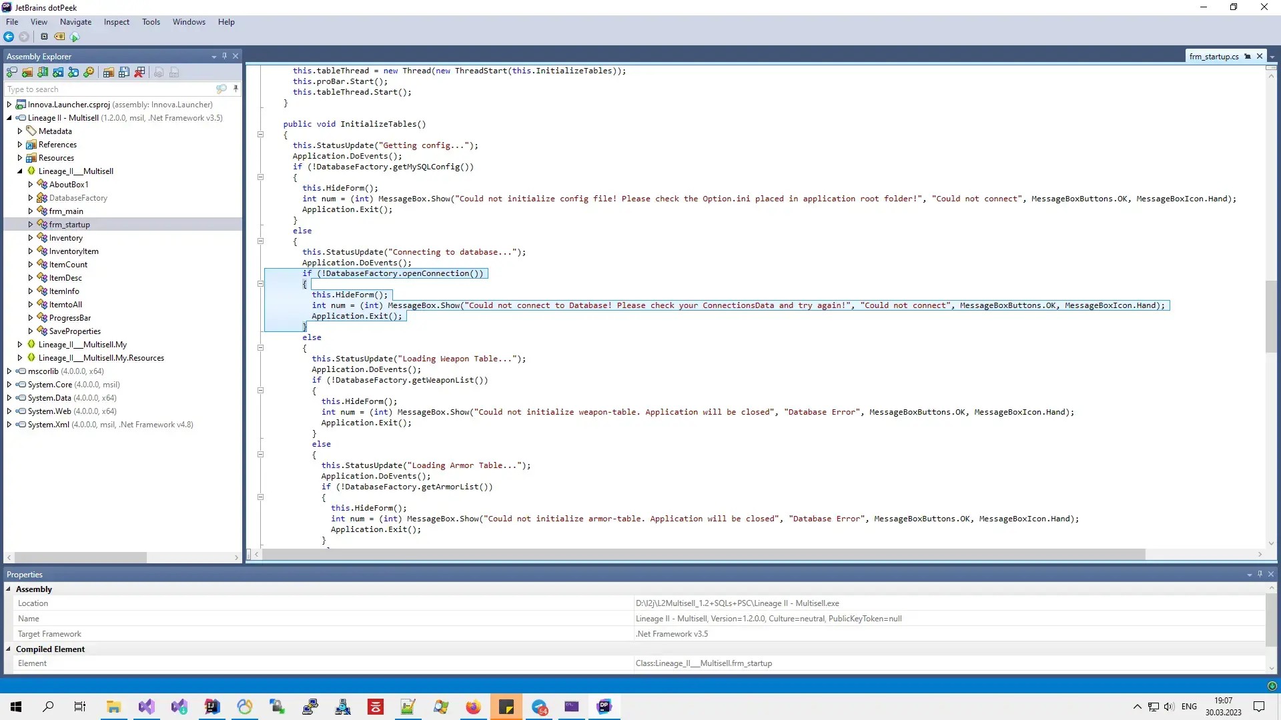1281x720 pixels.
Task: Open Assembly Explorer window options dropdown
Action: (214, 57)
